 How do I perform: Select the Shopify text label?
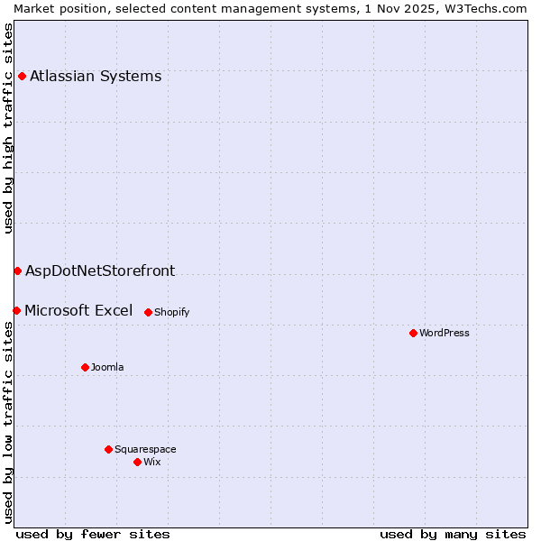tap(171, 312)
